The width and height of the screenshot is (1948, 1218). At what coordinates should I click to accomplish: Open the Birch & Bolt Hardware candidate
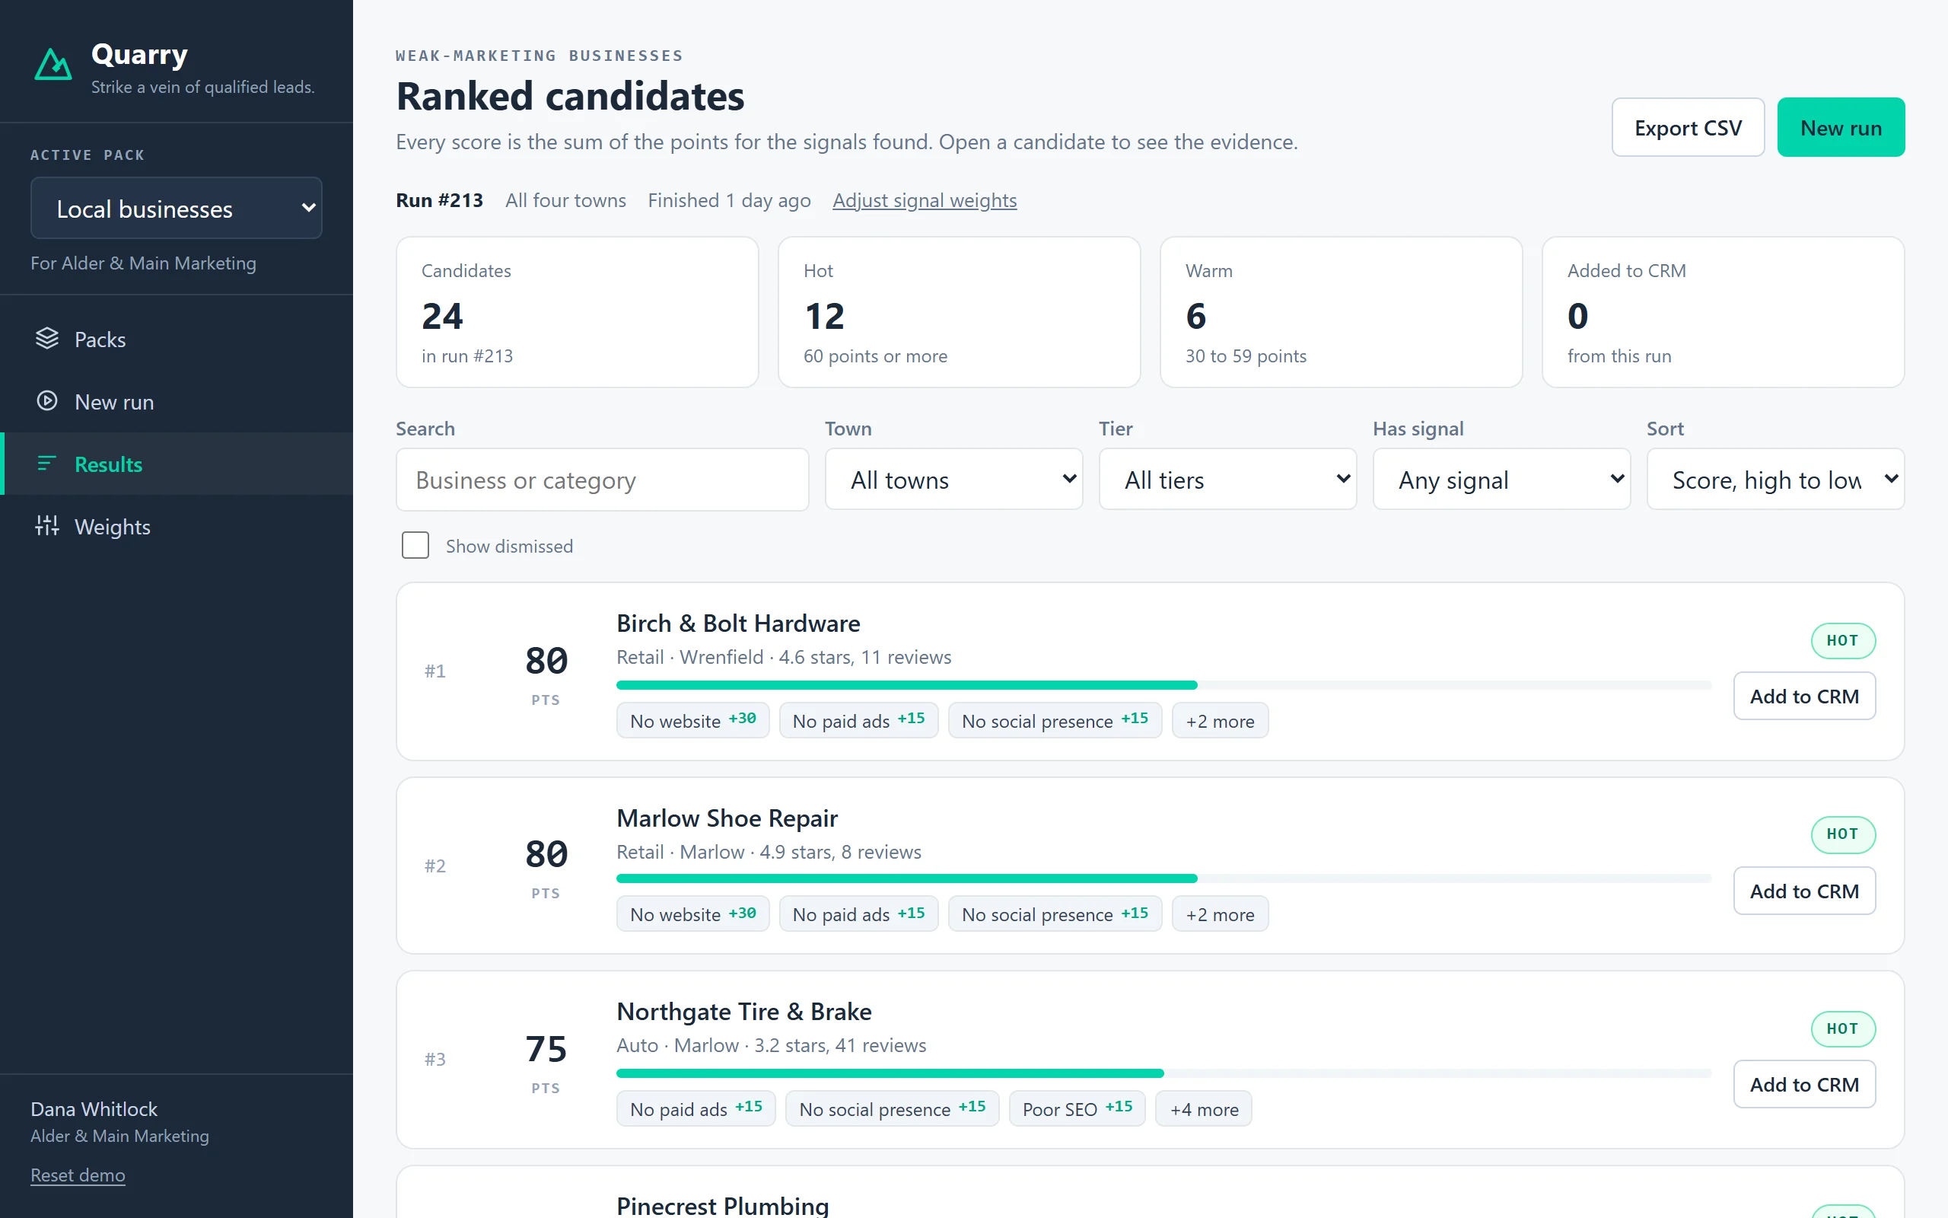[x=738, y=623]
